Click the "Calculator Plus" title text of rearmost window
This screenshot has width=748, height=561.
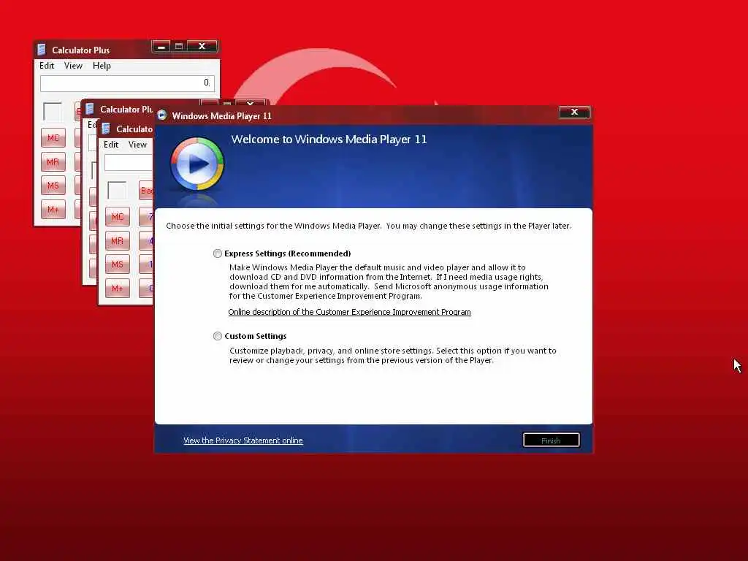(x=80, y=50)
